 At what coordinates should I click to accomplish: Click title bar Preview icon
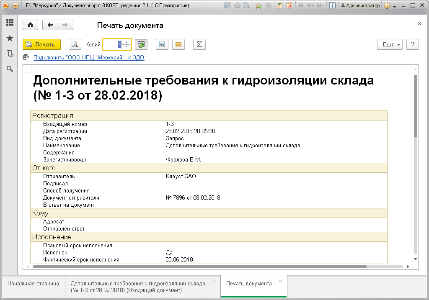[246, 5]
